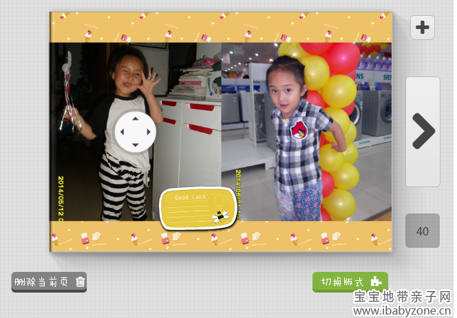Click the top ice cream pattern border
Viewport: 457px width, 318px height.
[220, 28]
